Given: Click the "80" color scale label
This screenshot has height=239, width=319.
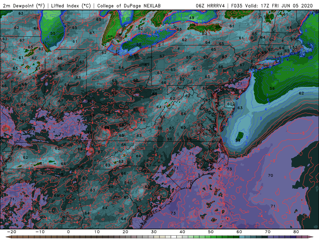Looking at the screenshot, I should tap(296, 232).
